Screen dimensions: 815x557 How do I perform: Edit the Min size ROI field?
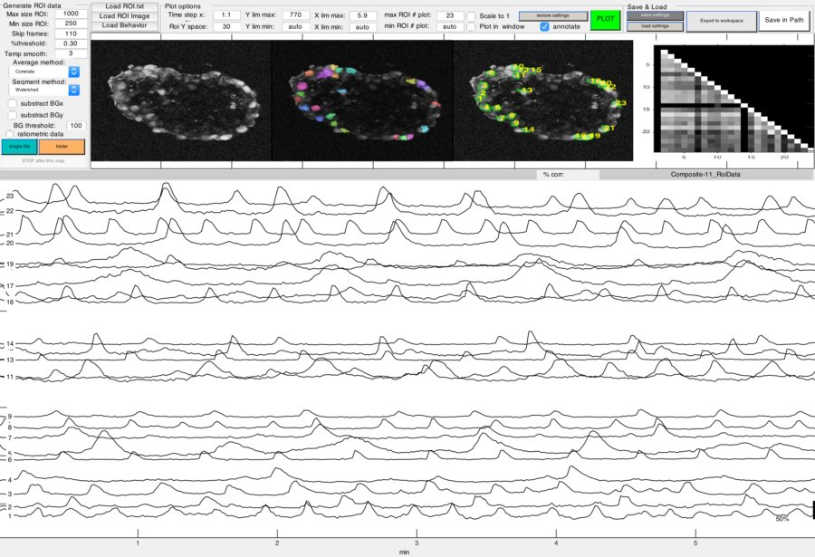71,24
